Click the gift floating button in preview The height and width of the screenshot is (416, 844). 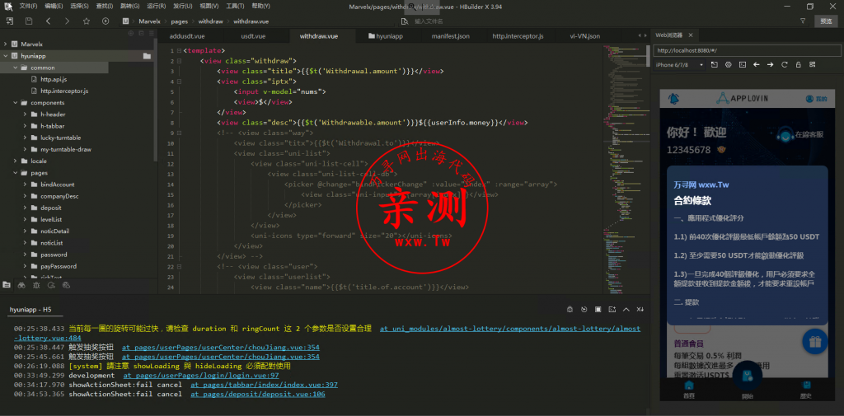pyautogui.click(x=815, y=341)
